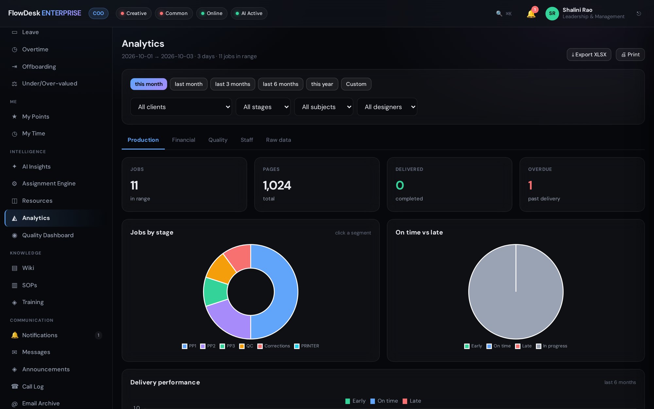Image resolution: width=654 pixels, height=409 pixels.
Task: Click the Print button
Action: [630, 55]
